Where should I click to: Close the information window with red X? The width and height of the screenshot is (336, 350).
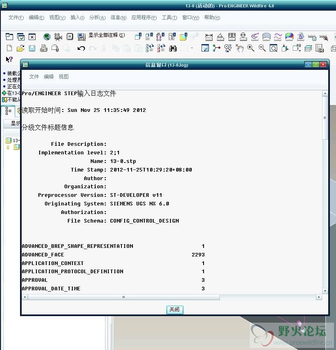click(x=323, y=65)
